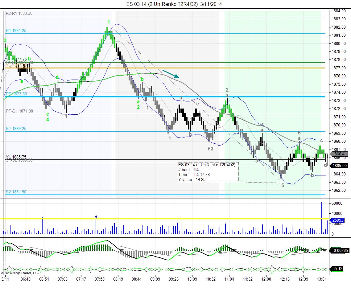Click the 13:01 time axis label
Screen dimensions: 351x292
(x=322, y=279)
